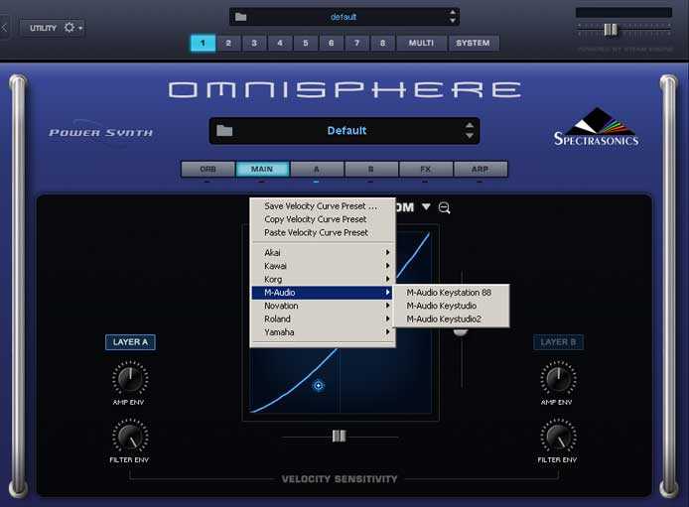Open the Default patch browser folder icon
Viewport: 689px width, 507px height.
(224, 131)
